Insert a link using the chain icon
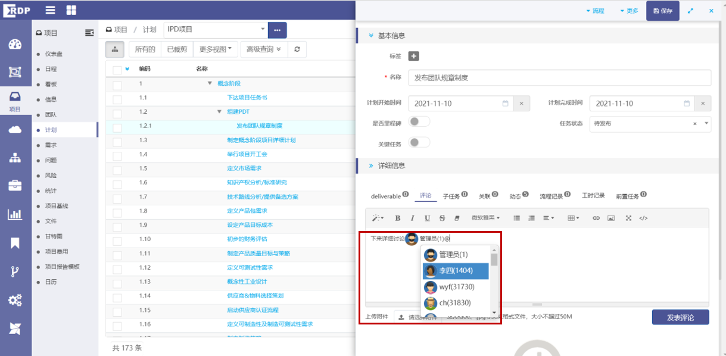The height and width of the screenshot is (356, 726). 596,218
